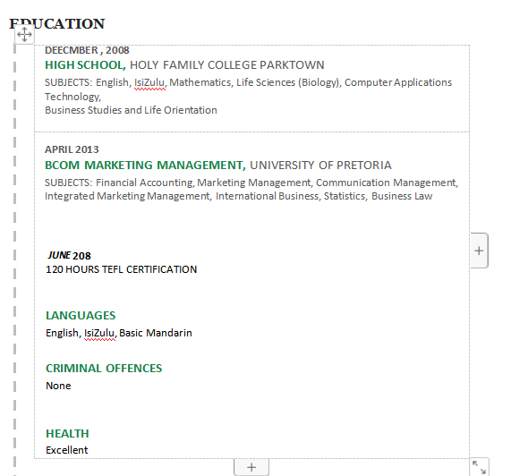Viewport: 511px width, 476px height.
Task: Click UNIVERSITY OF PRETORIA text
Action: click(x=320, y=166)
